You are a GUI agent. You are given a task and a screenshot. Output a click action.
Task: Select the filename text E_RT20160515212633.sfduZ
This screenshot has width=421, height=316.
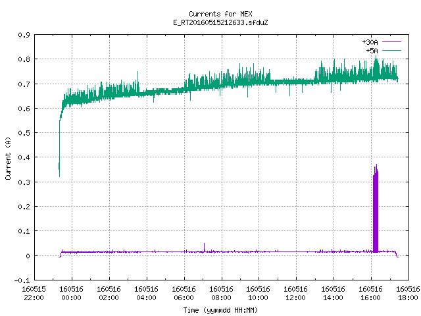coord(220,22)
